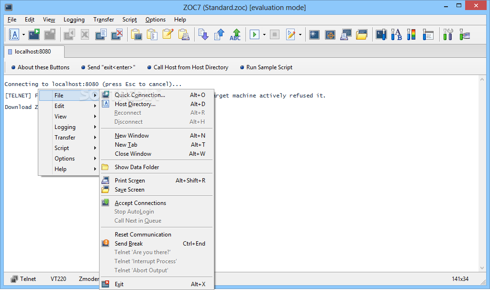Open the Run Script dropdown arrow
The image size is (490, 290).
click(x=264, y=34)
